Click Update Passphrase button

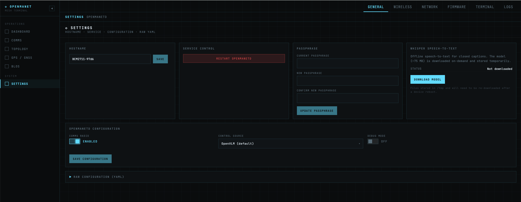(x=317, y=111)
